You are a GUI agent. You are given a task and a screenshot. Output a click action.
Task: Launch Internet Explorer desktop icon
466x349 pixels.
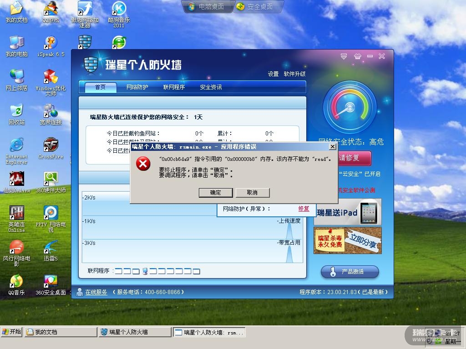[x=16, y=151]
